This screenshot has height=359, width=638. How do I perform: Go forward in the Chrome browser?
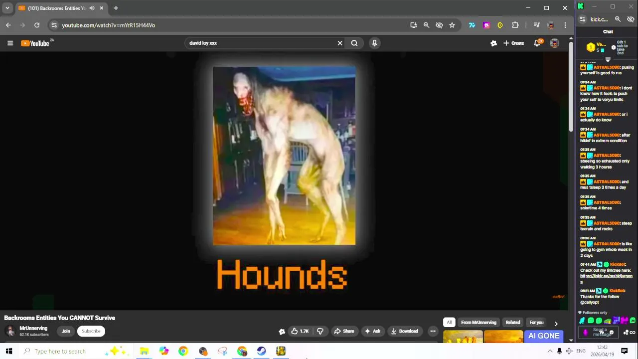[x=22, y=25]
